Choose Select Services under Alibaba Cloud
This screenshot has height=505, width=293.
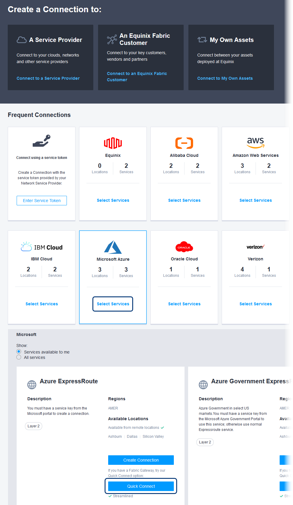[184, 200]
